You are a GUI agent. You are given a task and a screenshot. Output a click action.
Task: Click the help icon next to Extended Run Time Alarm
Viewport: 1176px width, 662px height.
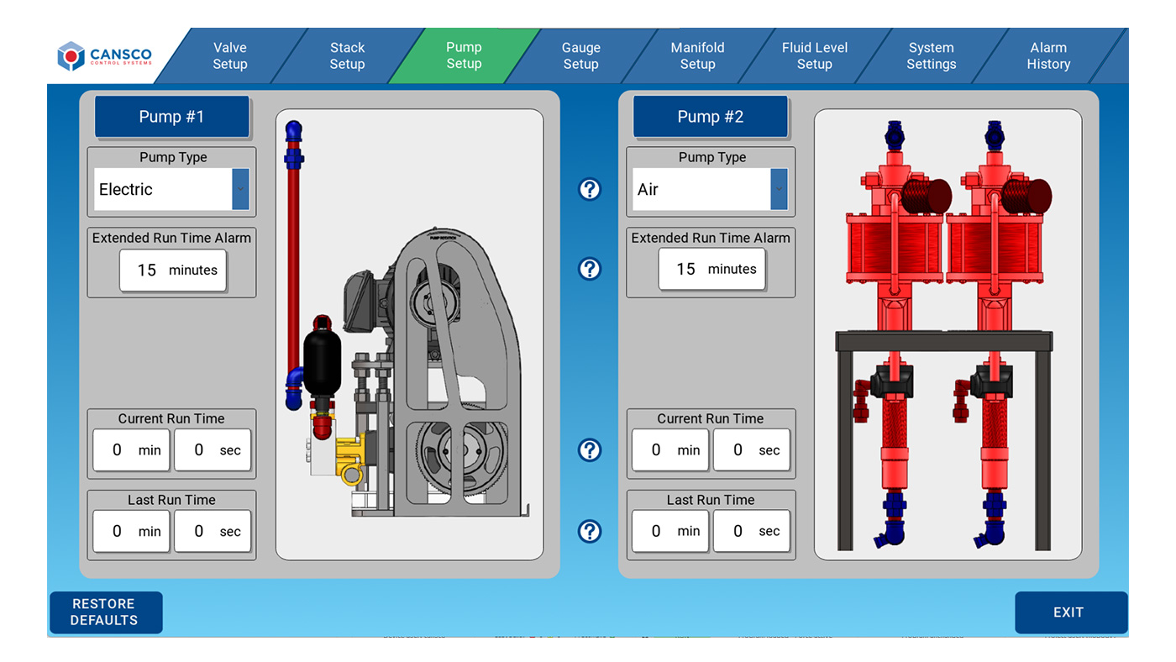pyautogui.click(x=590, y=269)
